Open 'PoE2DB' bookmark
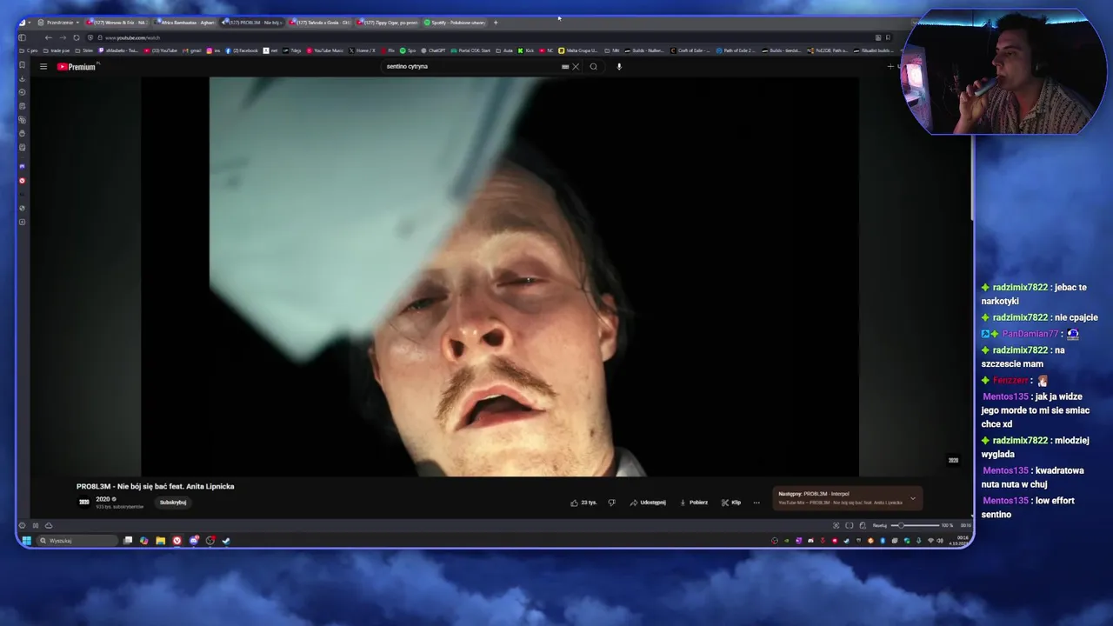The height and width of the screenshot is (626, 1113). (827, 50)
